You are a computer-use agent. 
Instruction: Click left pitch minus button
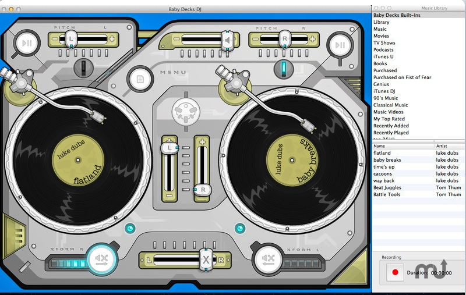pyautogui.click(x=55, y=39)
